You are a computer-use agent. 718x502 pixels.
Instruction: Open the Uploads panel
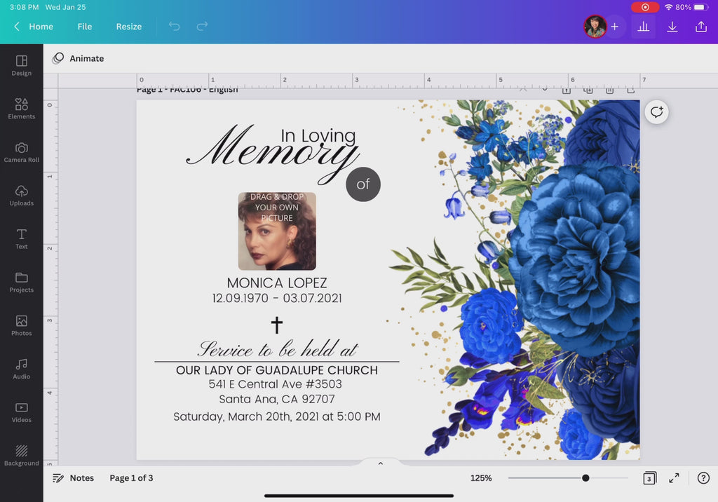tap(22, 196)
